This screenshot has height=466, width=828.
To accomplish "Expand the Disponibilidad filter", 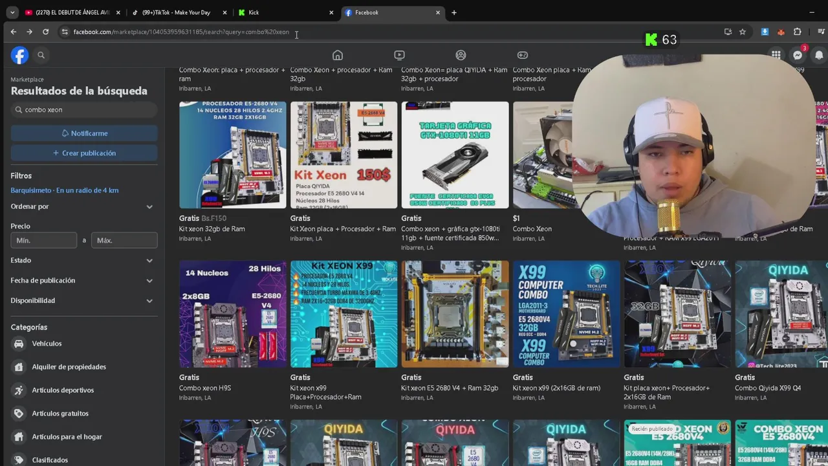I will coord(82,300).
